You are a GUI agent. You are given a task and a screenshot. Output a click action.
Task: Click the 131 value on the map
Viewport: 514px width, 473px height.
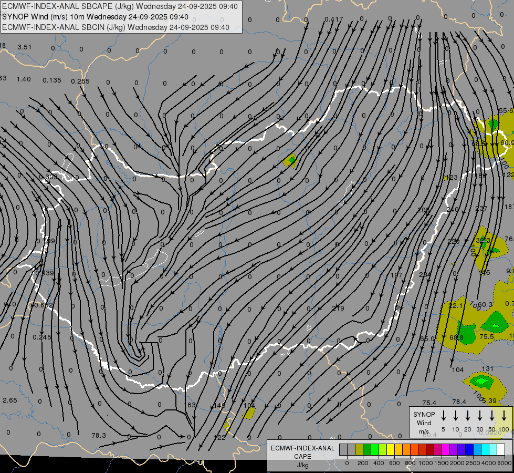click(488, 368)
